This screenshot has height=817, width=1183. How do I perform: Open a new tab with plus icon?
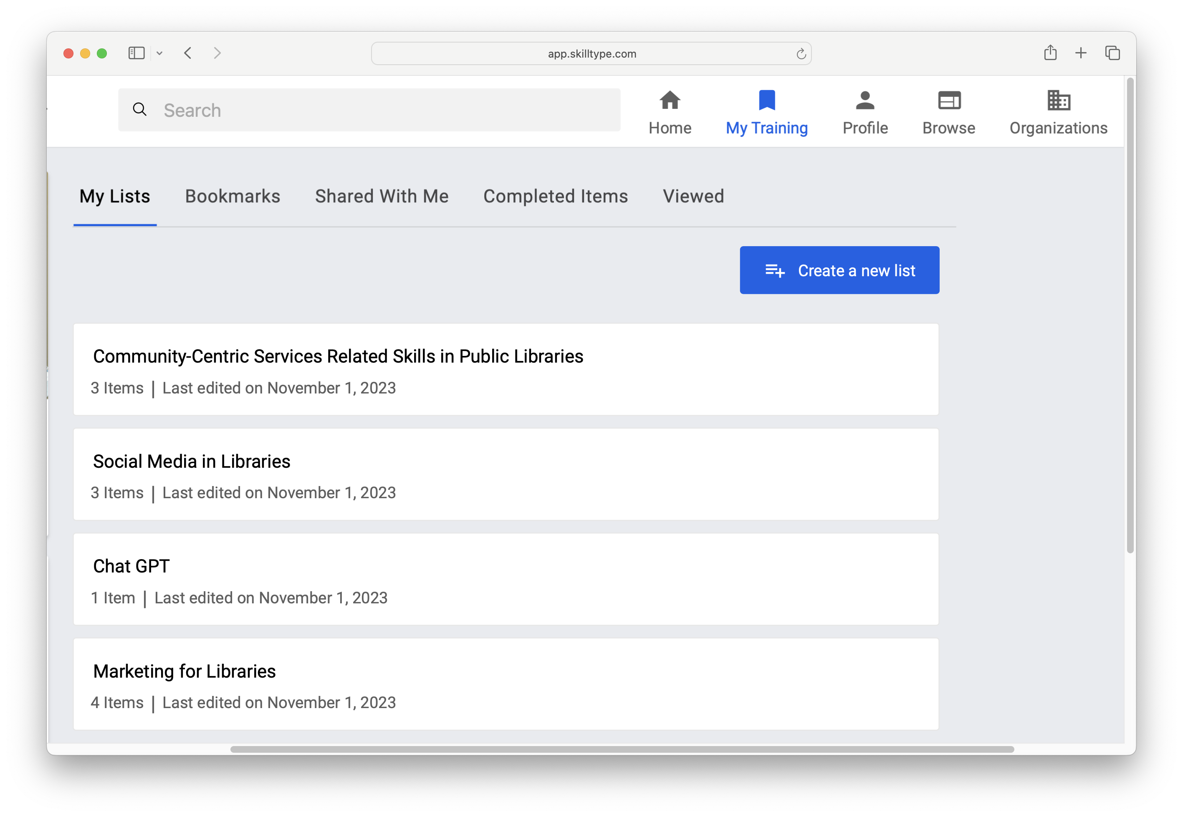[1081, 53]
